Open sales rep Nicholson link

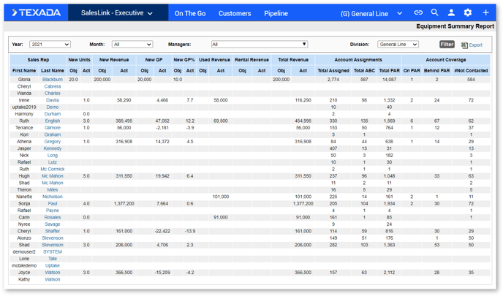pyautogui.click(x=52, y=197)
